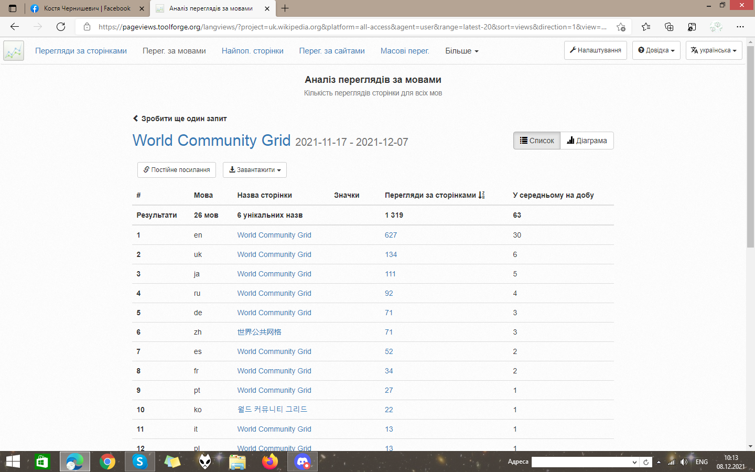Open Перег. за мовами nav item
Image resolution: width=755 pixels, height=472 pixels.
click(174, 51)
